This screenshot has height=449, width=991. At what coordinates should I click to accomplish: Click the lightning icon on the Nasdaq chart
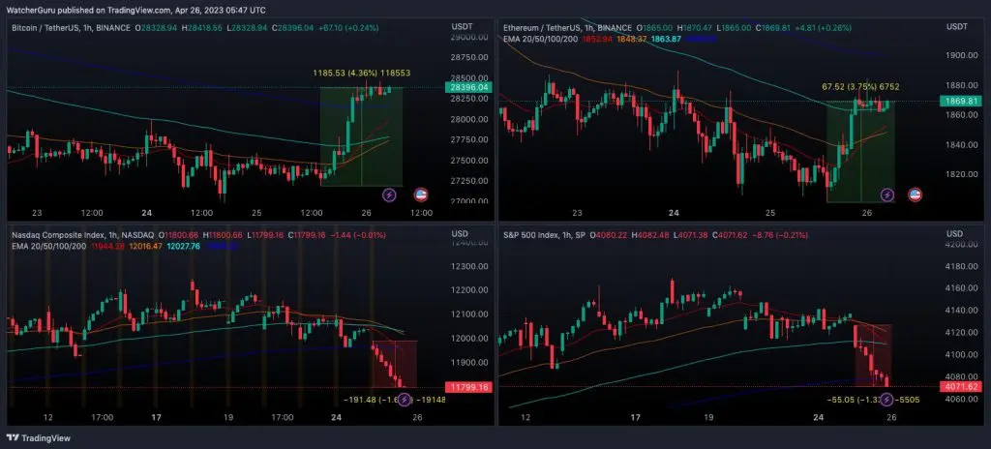click(405, 399)
